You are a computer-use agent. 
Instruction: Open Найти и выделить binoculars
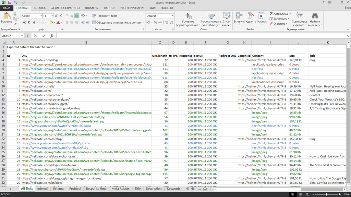point(315,19)
